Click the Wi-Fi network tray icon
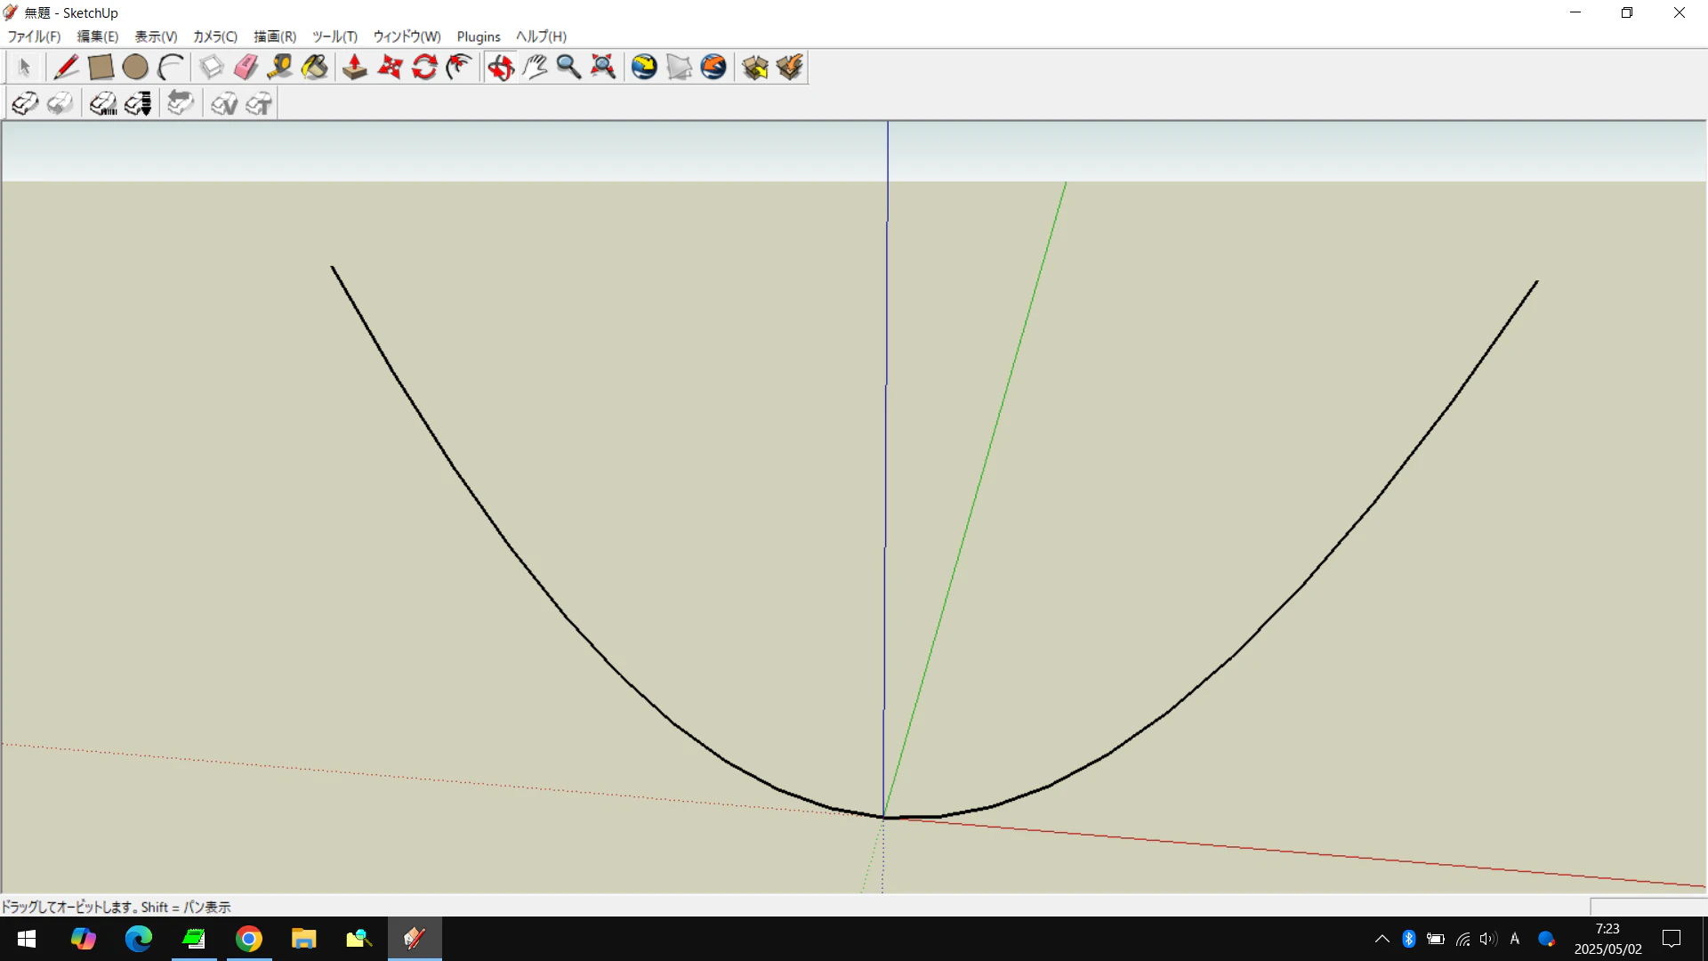1708x961 pixels. click(1463, 939)
